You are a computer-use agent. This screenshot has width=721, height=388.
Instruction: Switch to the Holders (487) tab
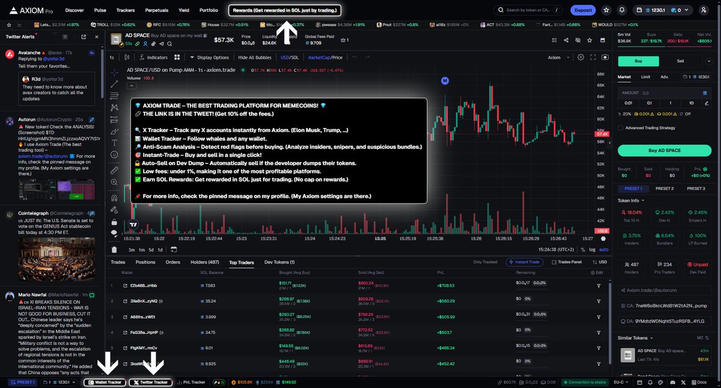coord(205,262)
